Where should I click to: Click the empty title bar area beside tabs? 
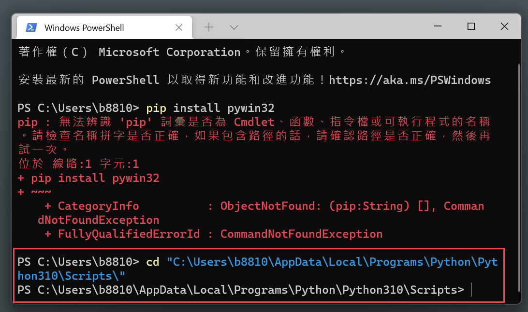[333, 27]
